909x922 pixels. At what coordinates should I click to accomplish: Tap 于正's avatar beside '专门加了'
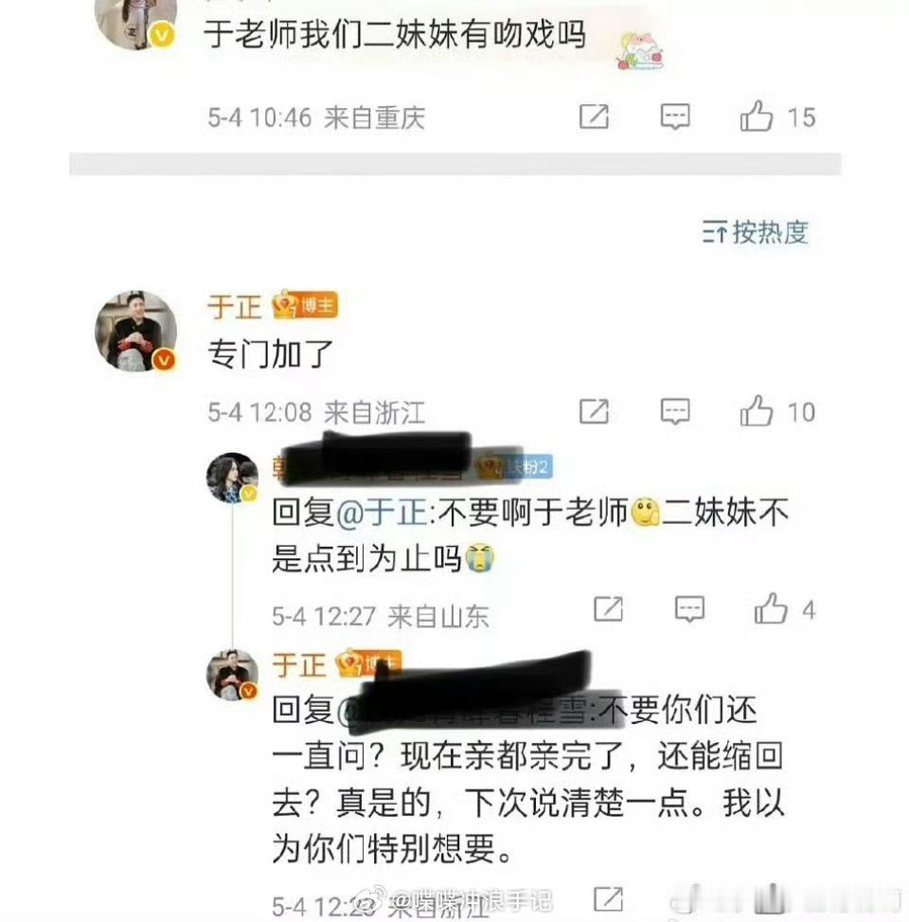135,331
